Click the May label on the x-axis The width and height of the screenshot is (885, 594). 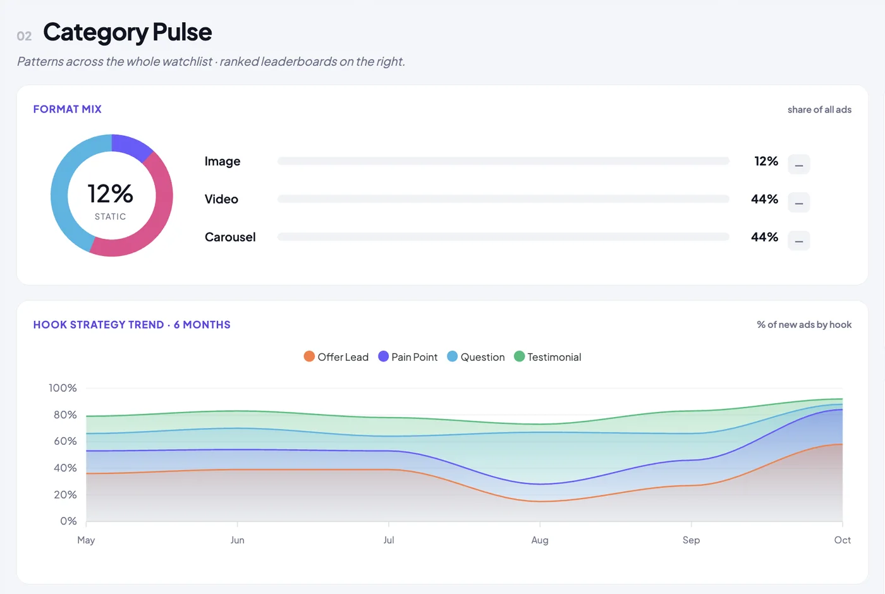(x=86, y=540)
